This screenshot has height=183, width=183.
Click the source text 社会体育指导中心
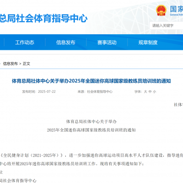[x=100, y=91]
